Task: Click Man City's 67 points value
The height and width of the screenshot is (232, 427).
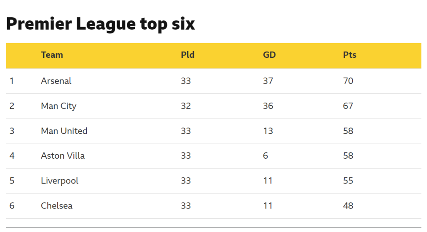Action: pos(348,106)
